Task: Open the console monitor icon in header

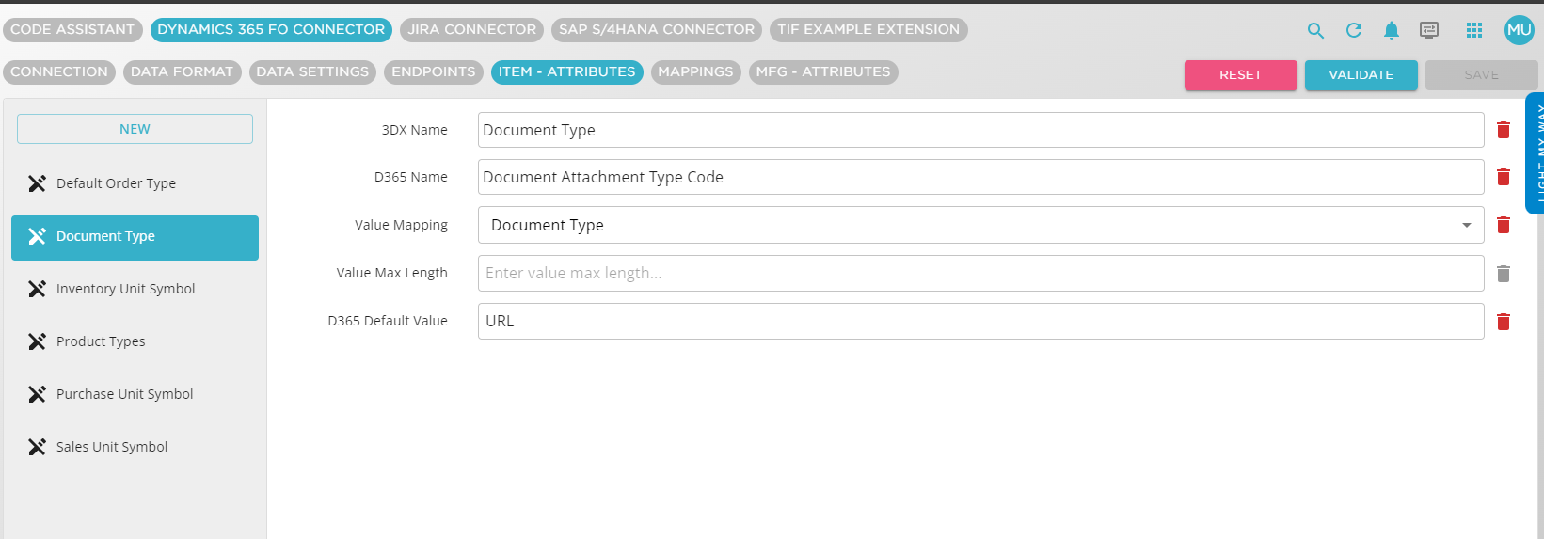Action: coord(1429,30)
